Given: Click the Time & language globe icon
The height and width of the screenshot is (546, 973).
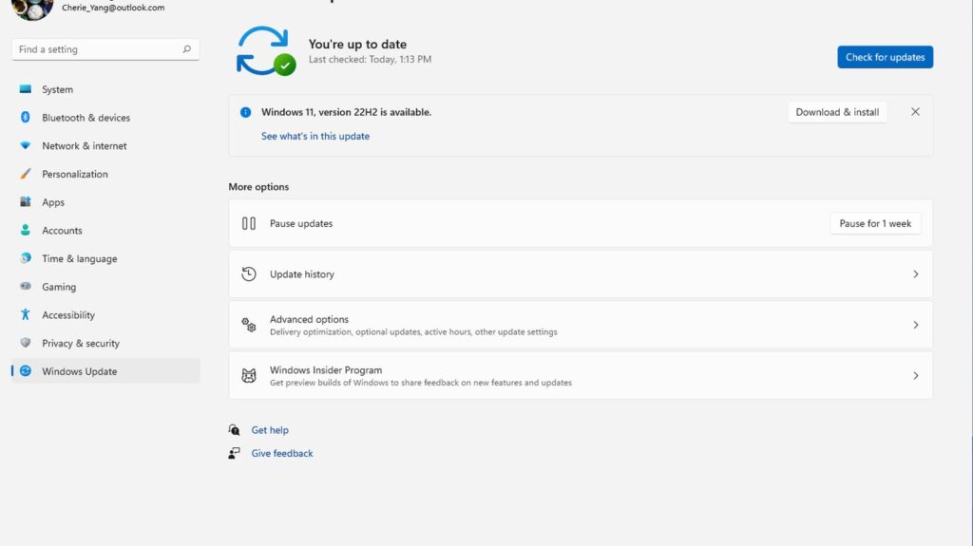Looking at the screenshot, I should point(26,258).
